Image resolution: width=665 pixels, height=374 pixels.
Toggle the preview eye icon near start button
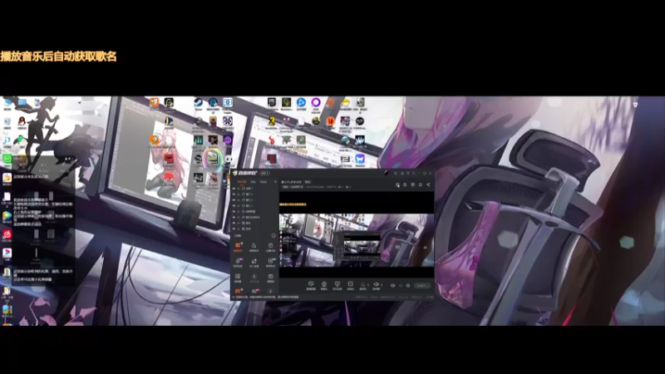(392, 285)
